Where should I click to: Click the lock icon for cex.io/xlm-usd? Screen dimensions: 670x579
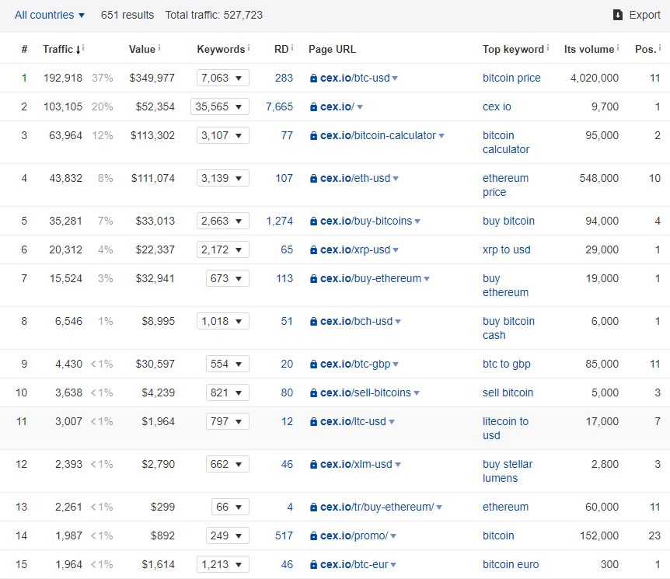[x=314, y=465]
